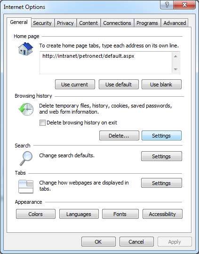Click the magnifying glass Search icon

tap(26, 158)
